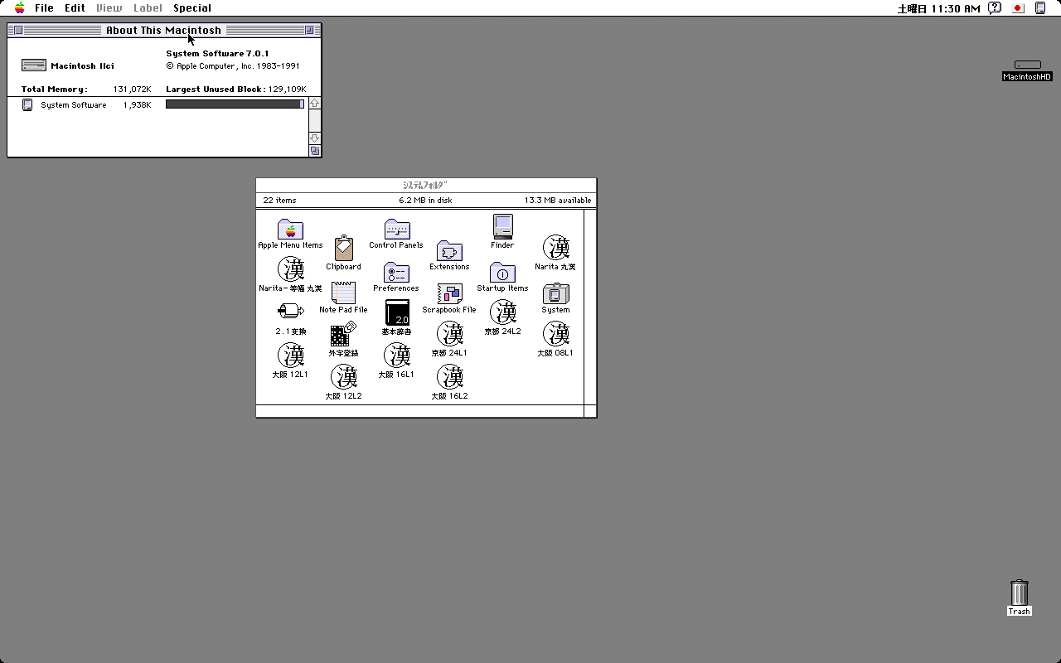The height and width of the screenshot is (663, 1061).
Task: Click the 'System Software 7.0.1' text
Action: [218, 53]
